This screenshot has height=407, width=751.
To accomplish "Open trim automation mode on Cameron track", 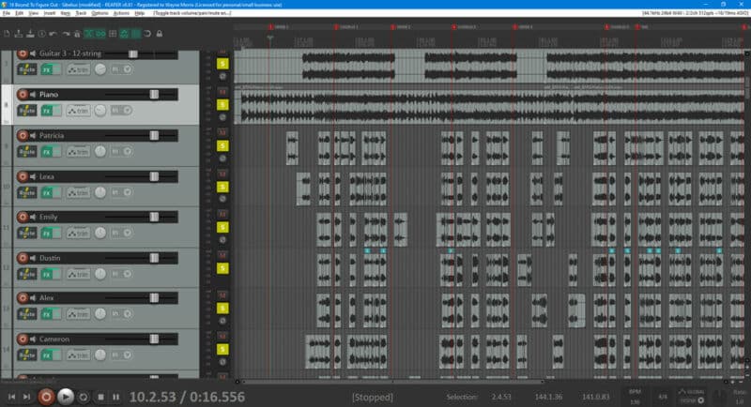I will click(78, 355).
